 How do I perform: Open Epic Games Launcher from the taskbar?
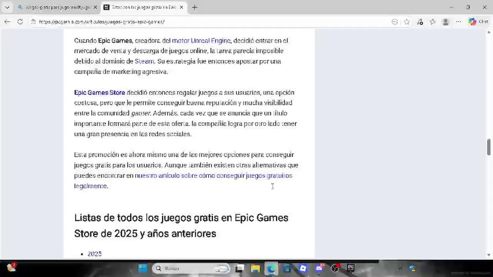(351, 268)
